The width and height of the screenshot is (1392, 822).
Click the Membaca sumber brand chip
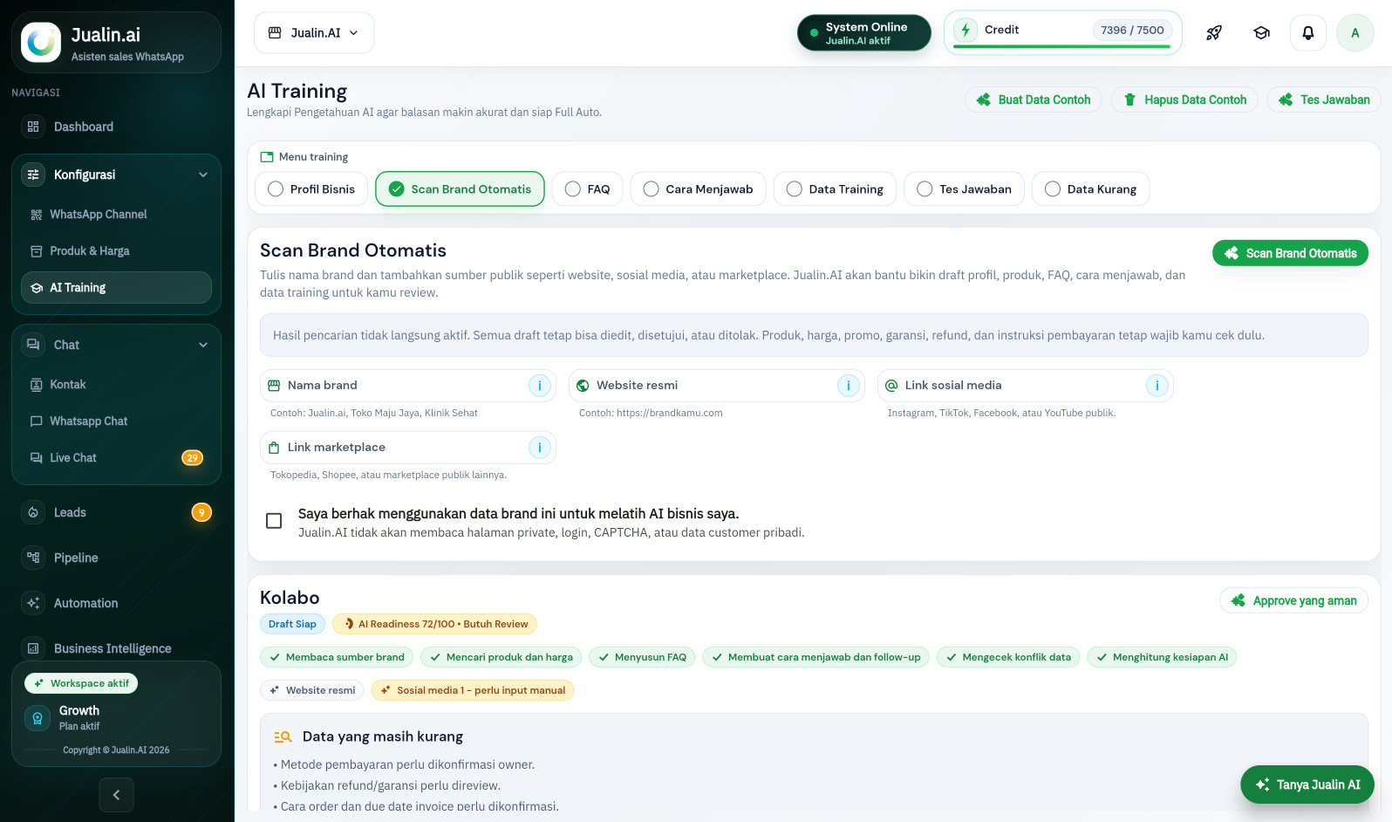pyautogui.click(x=337, y=657)
